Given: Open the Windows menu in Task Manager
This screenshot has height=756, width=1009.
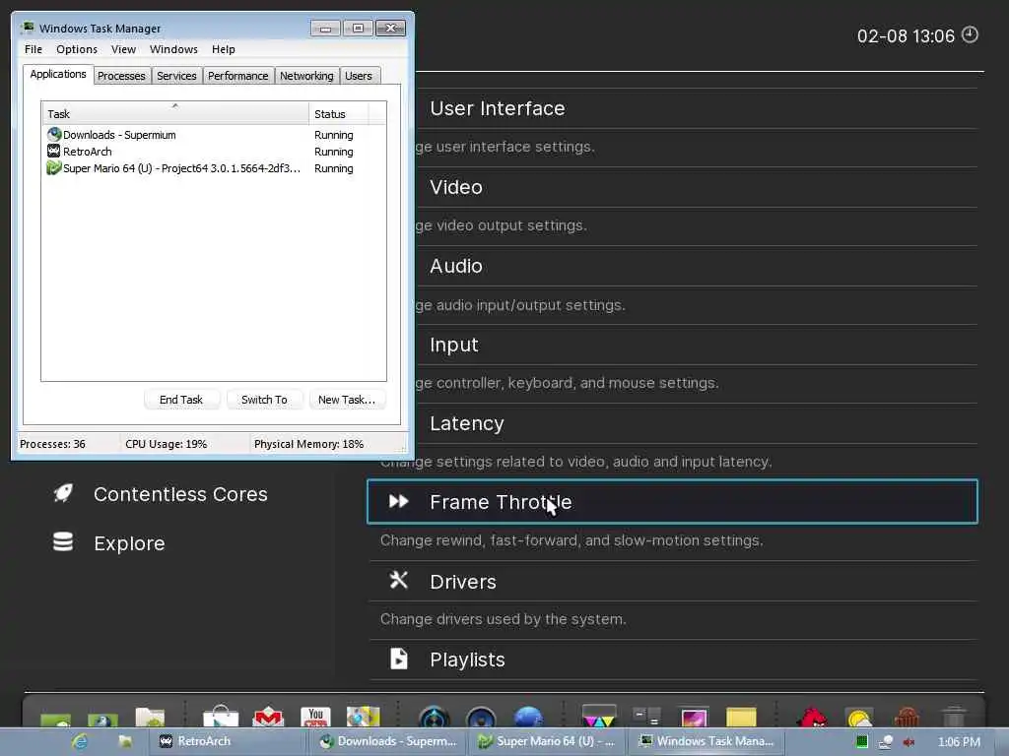Looking at the screenshot, I should tap(173, 49).
